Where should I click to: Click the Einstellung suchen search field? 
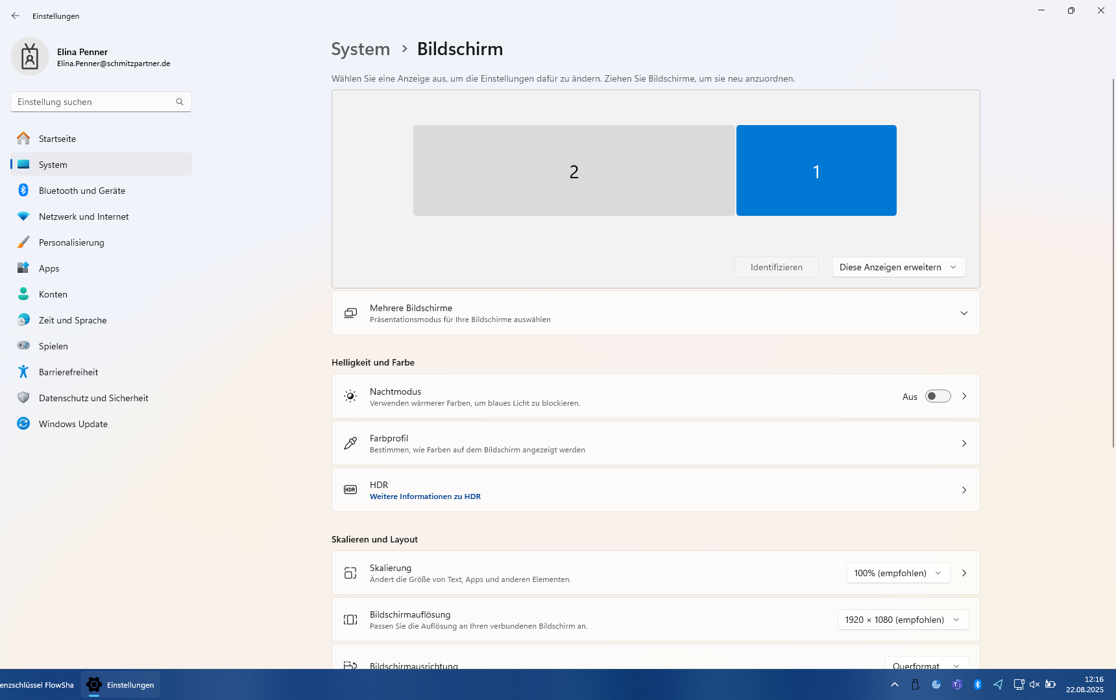pos(94,102)
